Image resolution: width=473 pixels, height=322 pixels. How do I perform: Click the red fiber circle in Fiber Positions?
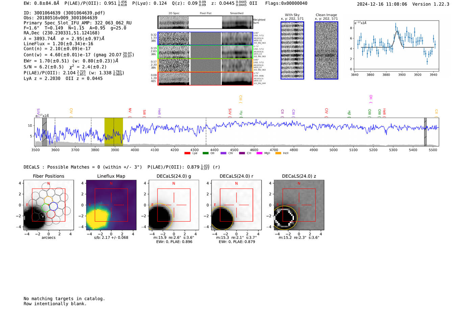tap(51, 214)
